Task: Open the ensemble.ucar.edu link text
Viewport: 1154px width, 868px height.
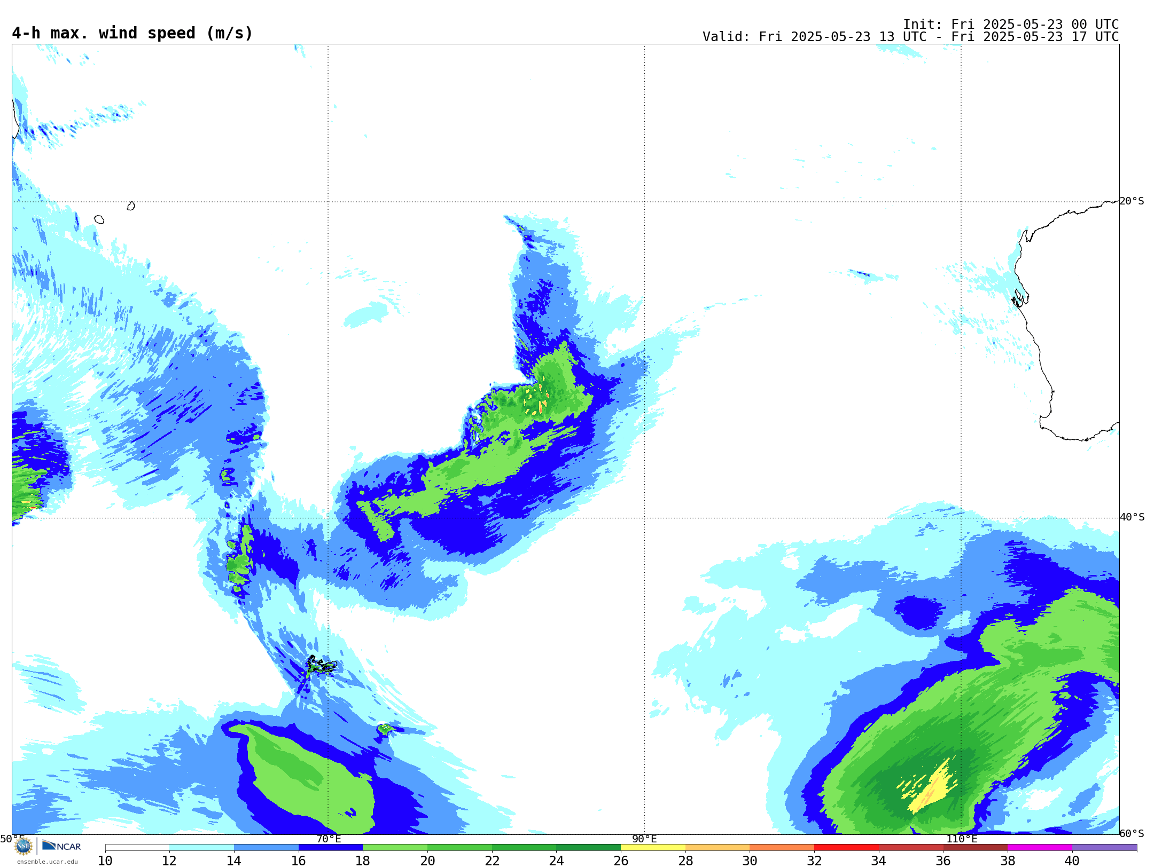Action: (x=48, y=862)
